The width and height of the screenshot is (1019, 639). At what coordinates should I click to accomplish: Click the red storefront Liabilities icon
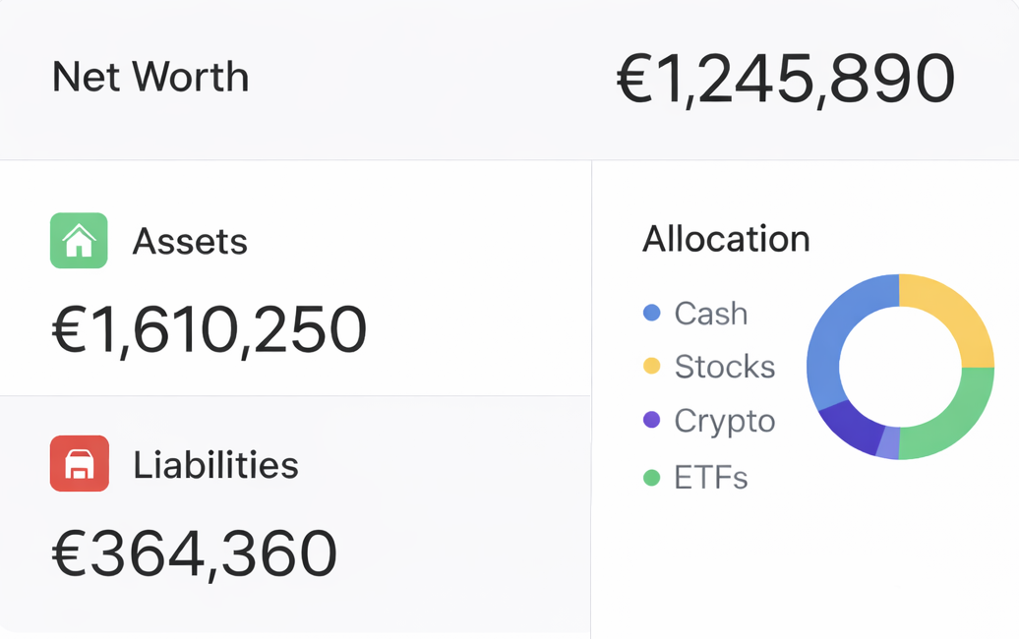(79, 464)
